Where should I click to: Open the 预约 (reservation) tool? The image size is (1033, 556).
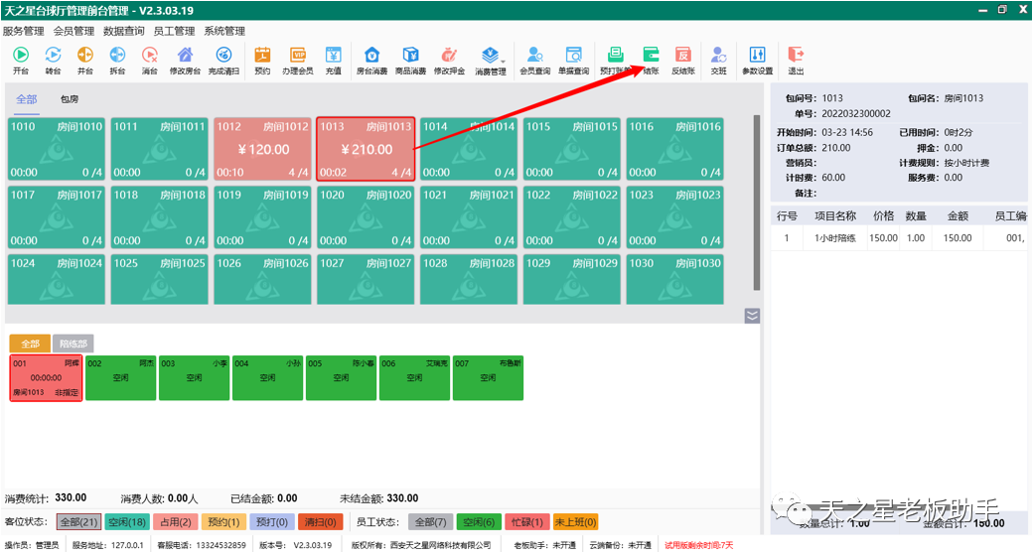[x=262, y=60]
